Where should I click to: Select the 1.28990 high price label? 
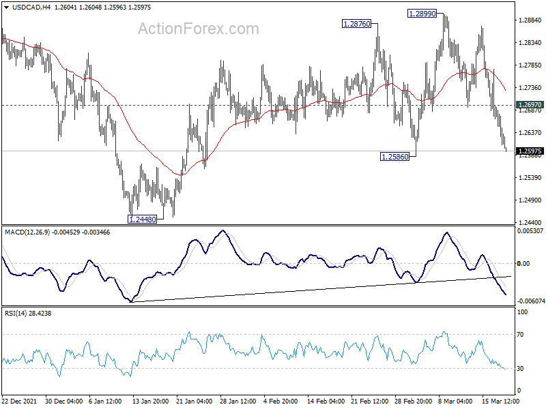[x=422, y=14]
